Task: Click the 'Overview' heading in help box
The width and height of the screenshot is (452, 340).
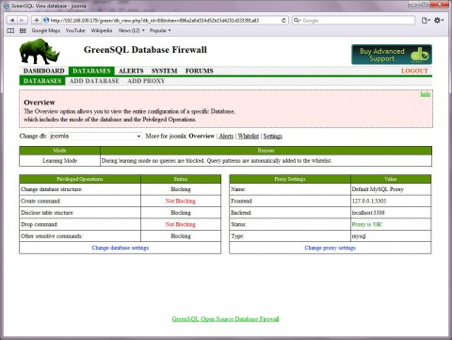Action: coord(40,103)
